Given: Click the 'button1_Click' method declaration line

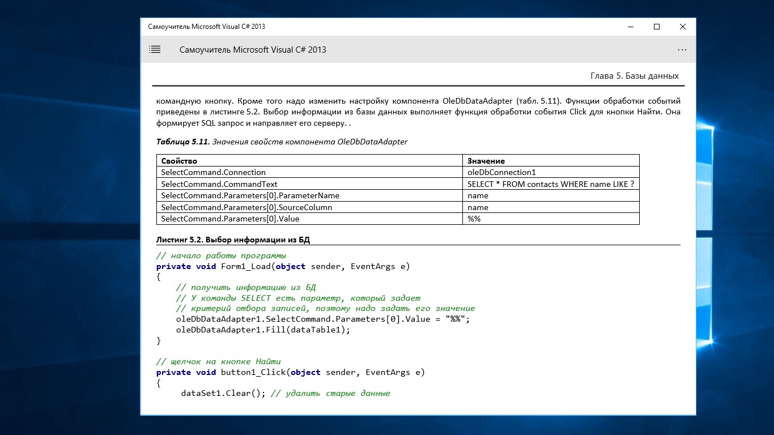Looking at the screenshot, I should [291, 372].
